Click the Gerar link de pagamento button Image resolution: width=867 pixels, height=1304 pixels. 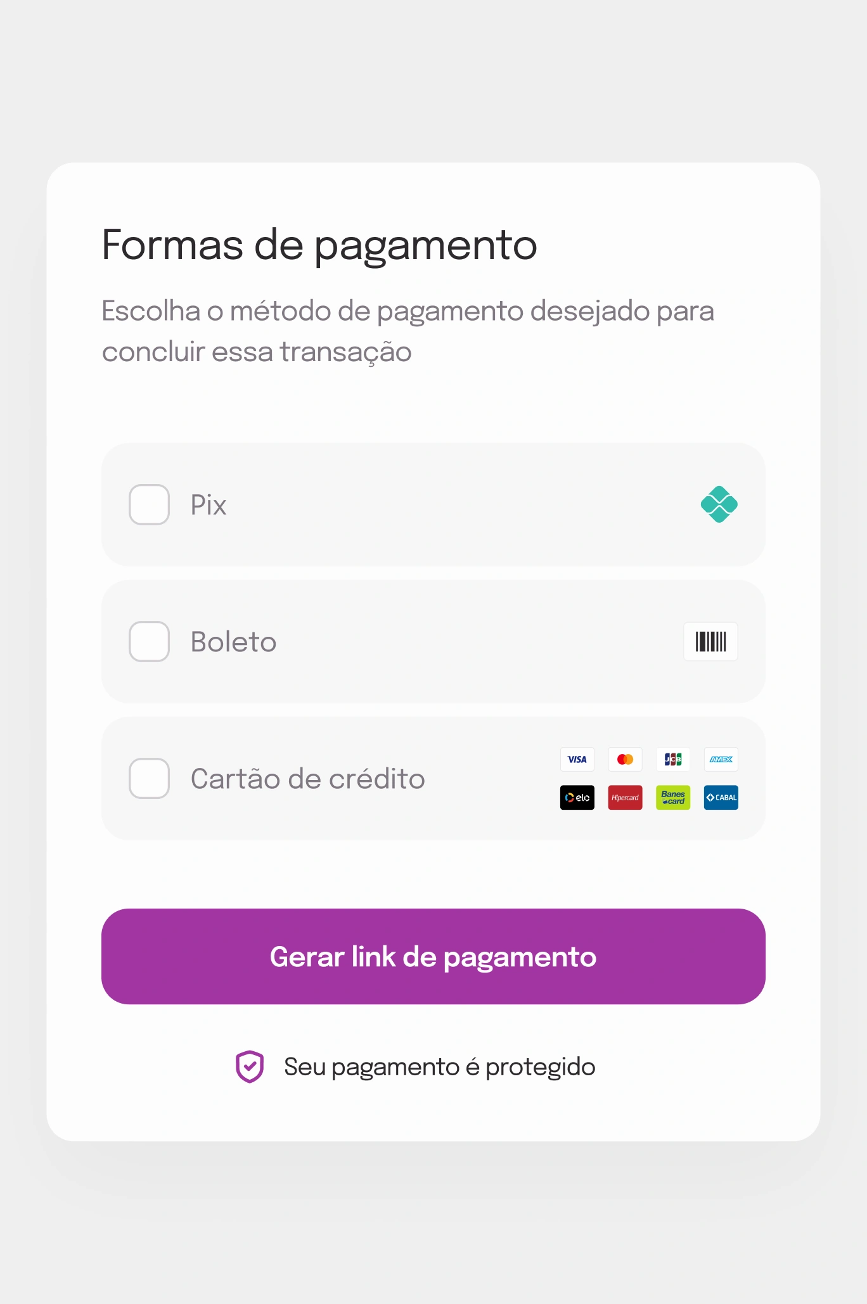(433, 956)
